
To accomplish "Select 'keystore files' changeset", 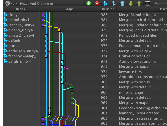I will (130, 72).
